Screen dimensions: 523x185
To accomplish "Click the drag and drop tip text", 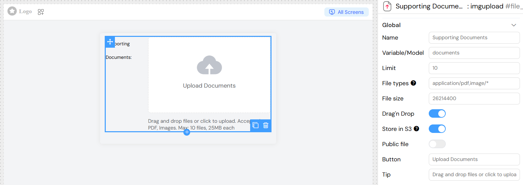I will 205,124.
